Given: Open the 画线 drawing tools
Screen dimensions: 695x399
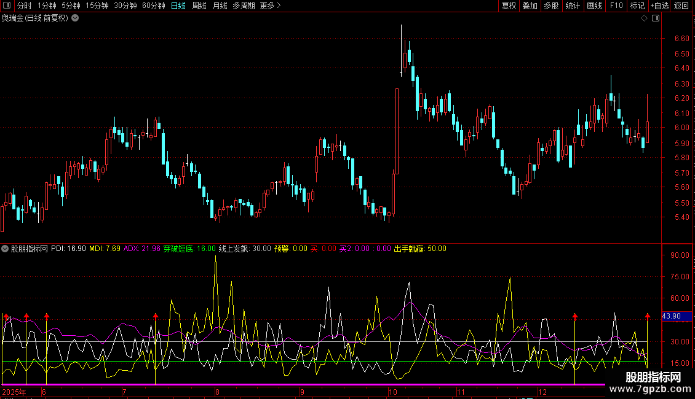Looking at the screenshot, I should point(594,6).
